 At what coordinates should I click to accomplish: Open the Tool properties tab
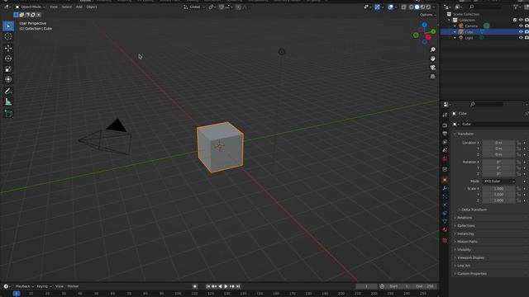(x=445, y=115)
